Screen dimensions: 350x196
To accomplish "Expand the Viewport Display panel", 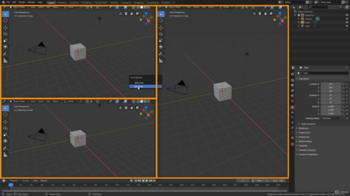I will click(307, 150).
